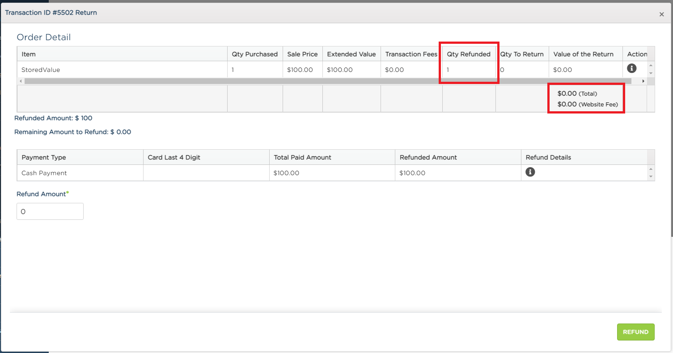
Task: Click the green REFUND button
Action: [635, 332]
